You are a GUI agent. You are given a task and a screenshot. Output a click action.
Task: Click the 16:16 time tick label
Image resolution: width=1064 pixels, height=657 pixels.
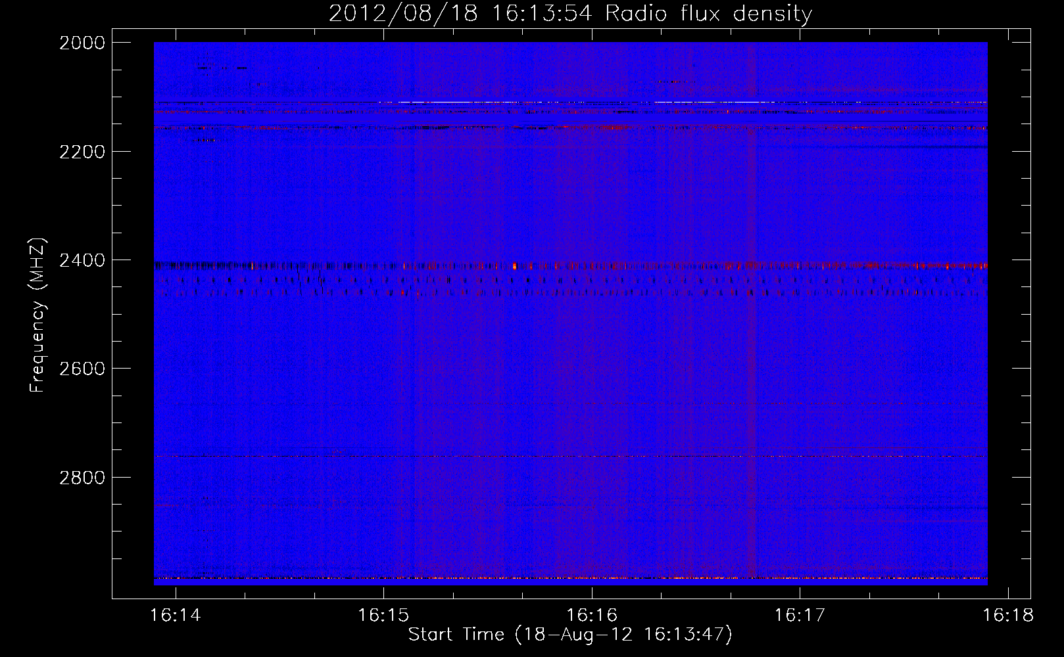(x=592, y=615)
